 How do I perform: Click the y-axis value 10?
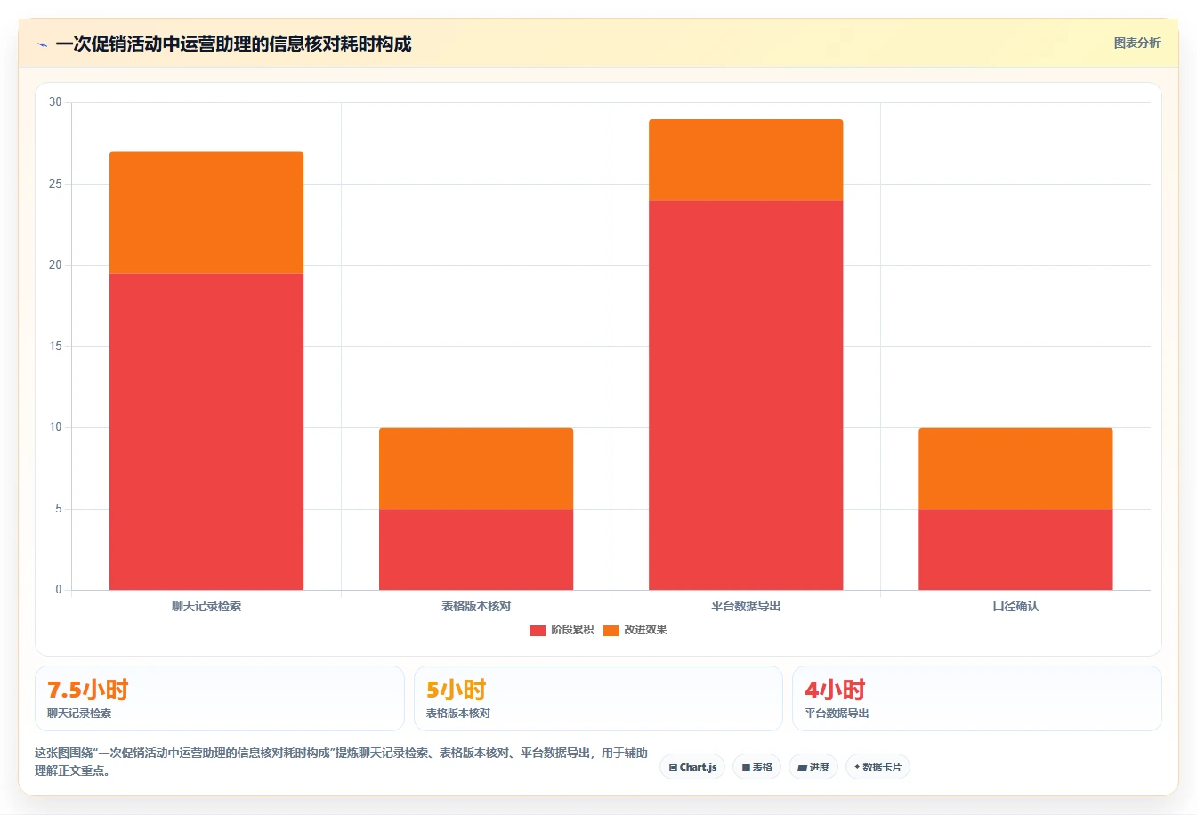(x=56, y=427)
